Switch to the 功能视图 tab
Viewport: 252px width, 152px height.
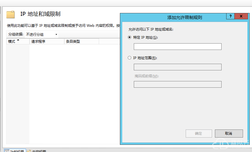pos(15,151)
